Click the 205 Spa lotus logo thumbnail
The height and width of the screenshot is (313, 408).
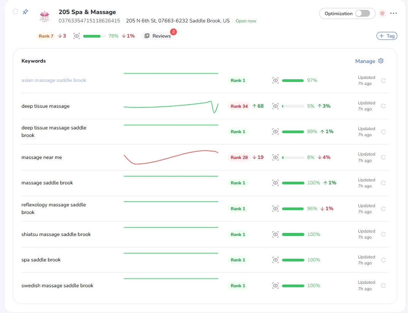(44, 16)
